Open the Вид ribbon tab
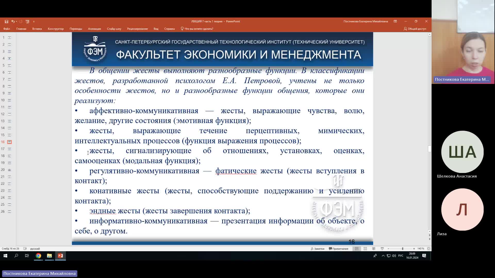 (x=156, y=29)
